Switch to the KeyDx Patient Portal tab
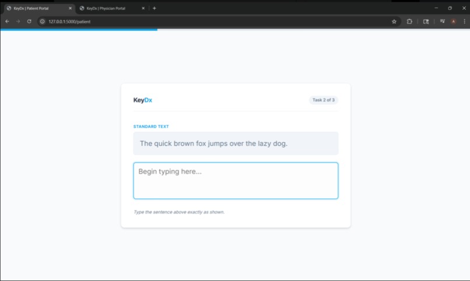Image resolution: width=470 pixels, height=281 pixels. [39, 8]
